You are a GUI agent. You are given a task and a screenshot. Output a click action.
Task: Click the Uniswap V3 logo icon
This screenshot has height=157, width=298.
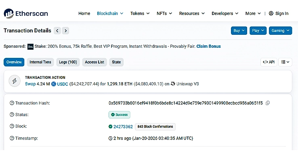173,84
